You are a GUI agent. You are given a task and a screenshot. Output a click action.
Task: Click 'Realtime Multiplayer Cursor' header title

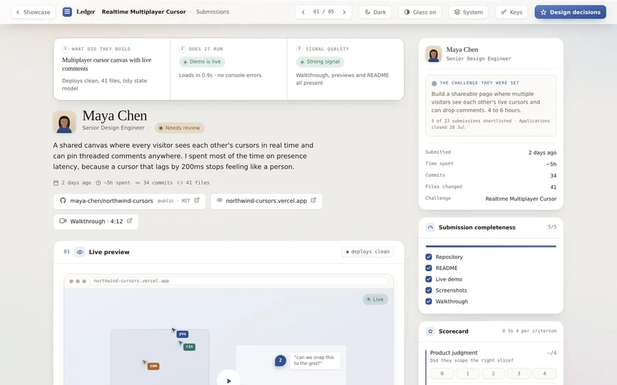(144, 12)
